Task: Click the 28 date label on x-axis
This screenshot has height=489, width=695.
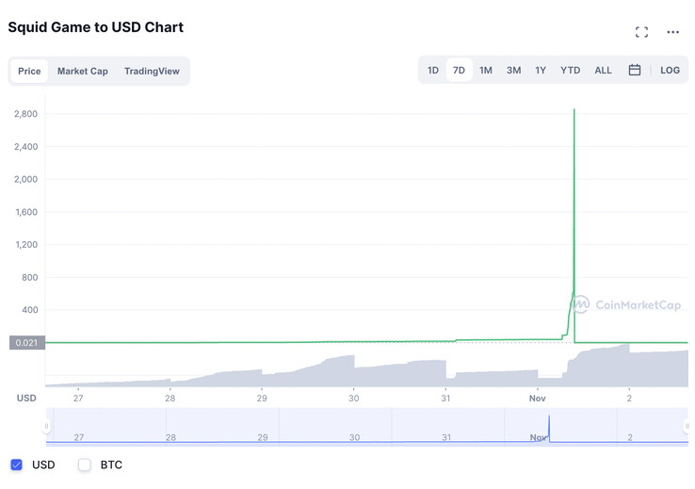Action: (x=170, y=399)
